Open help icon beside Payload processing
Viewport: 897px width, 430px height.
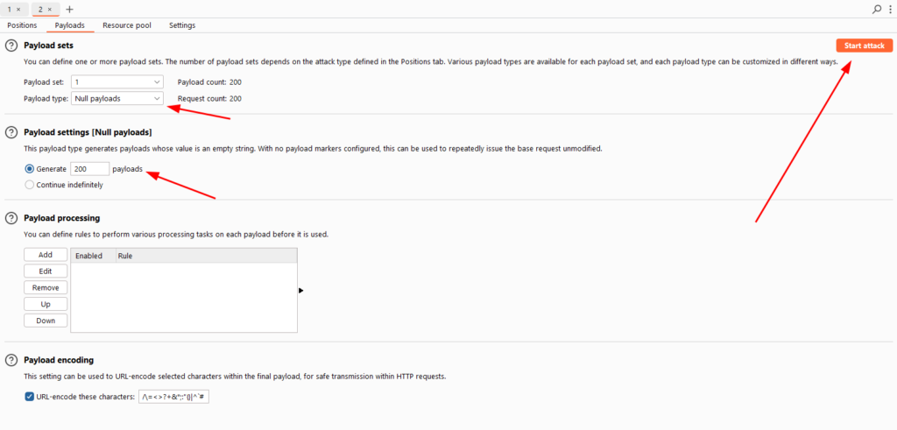click(11, 218)
